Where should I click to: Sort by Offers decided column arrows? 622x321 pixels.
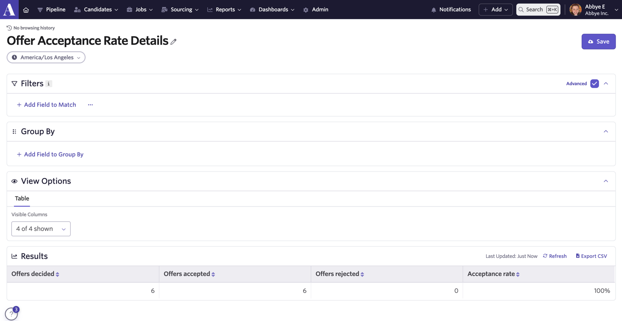tap(58, 274)
